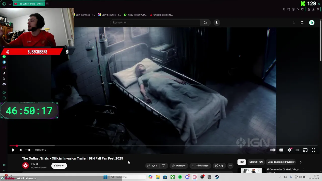The image size is (322, 181).
Task: Open video player settings gear
Action: 289,150
